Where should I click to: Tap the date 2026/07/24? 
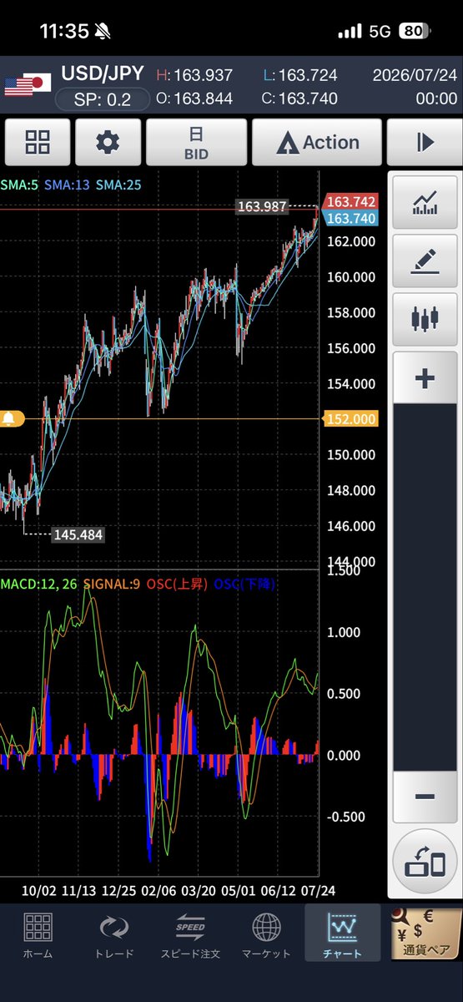click(x=415, y=75)
